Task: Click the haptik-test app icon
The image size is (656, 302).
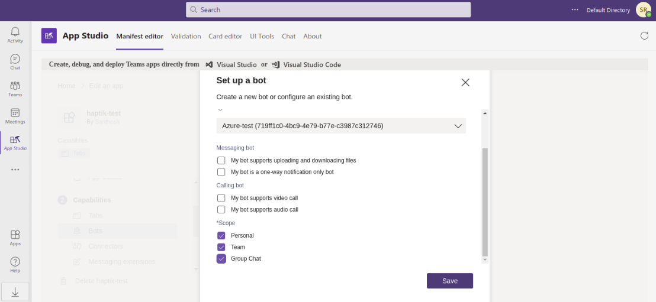Action: [69, 118]
